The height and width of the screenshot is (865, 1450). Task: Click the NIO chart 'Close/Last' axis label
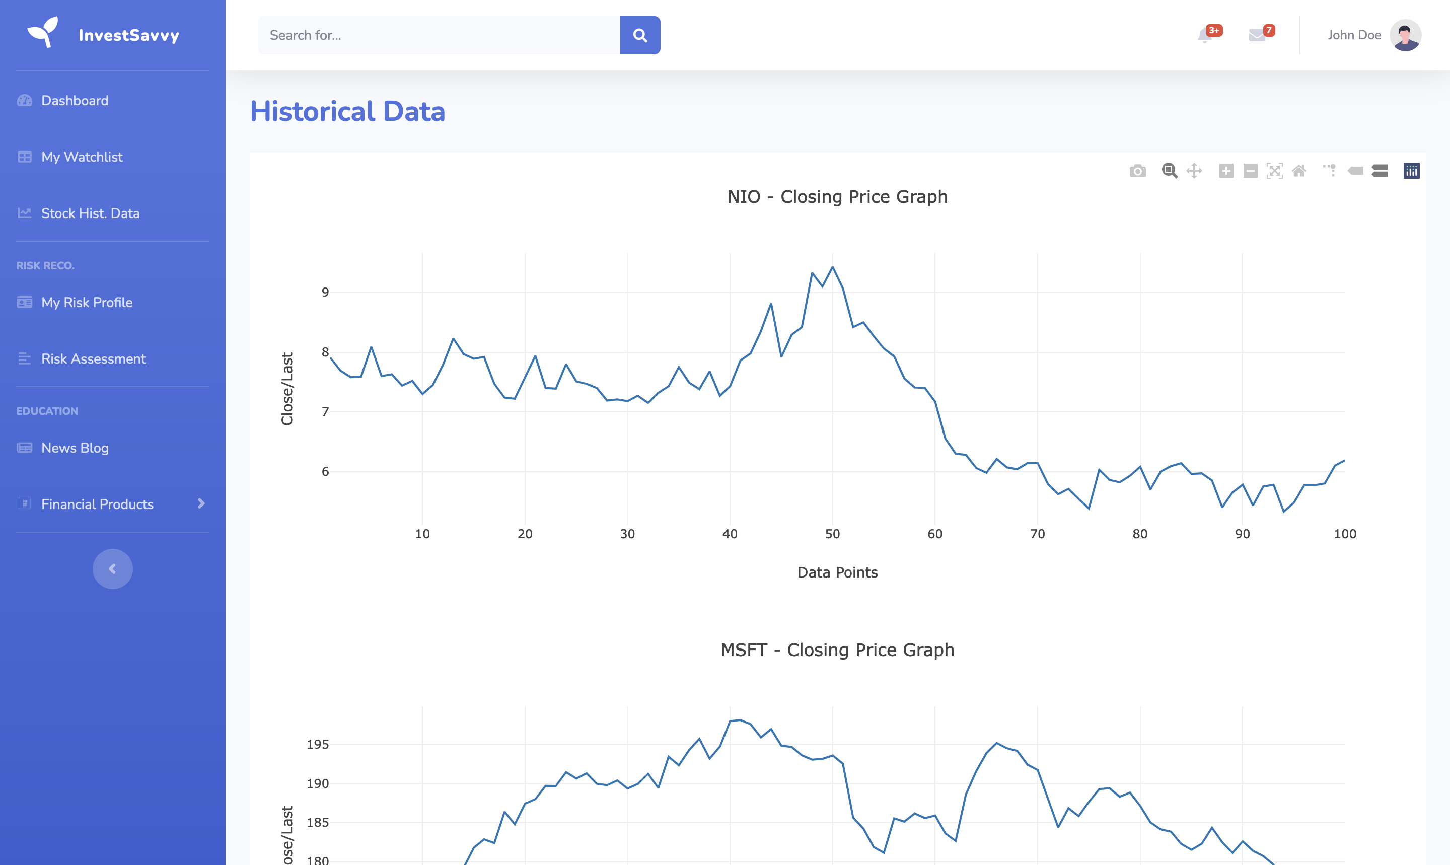tap(287, 389)
